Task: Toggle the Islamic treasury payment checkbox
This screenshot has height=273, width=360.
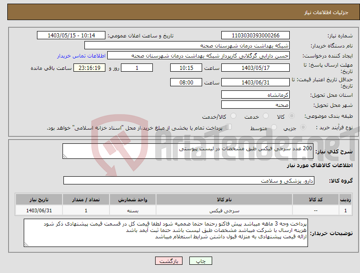Action: tap(229, 127)
